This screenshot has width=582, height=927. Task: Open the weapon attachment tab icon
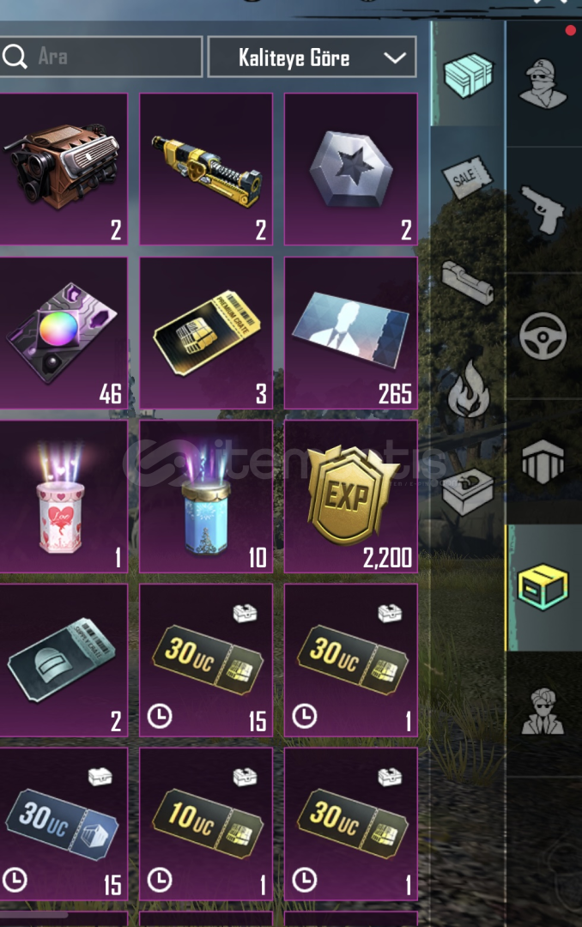pyautogui.click(x=467, y=282)
